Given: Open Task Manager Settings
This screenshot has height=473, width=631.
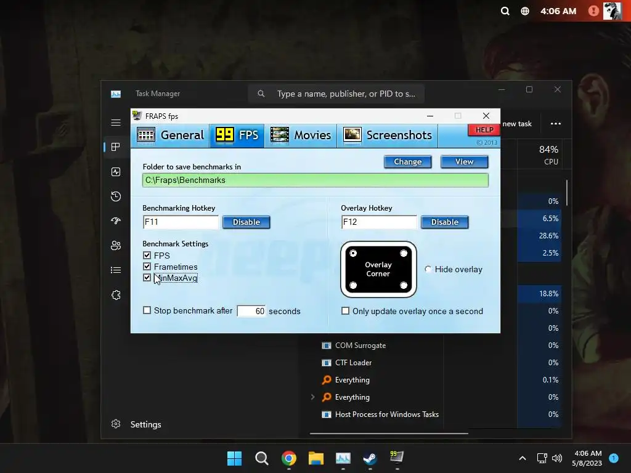Looking at the screenshot, I should coord(136,424).
